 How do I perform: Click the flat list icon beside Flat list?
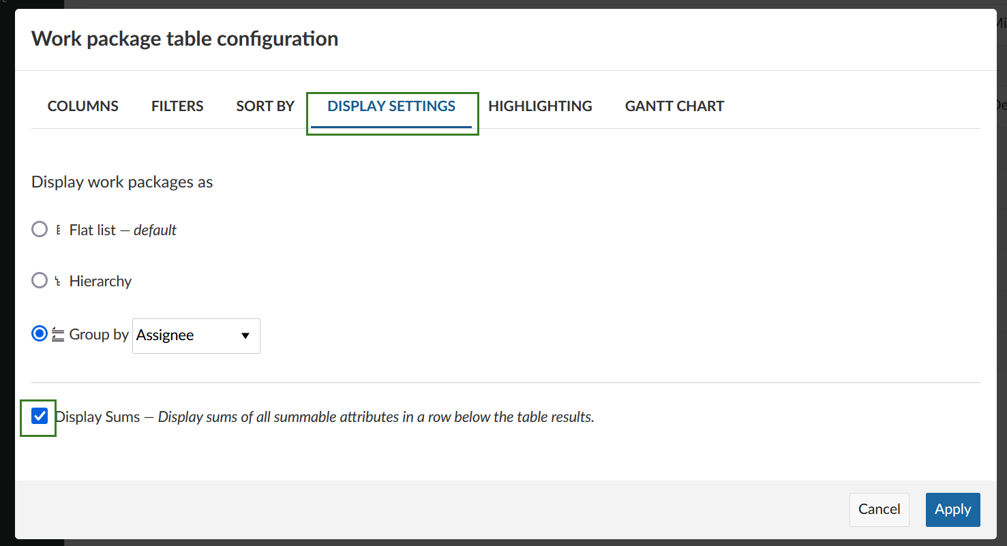click(x=58, y=230)
